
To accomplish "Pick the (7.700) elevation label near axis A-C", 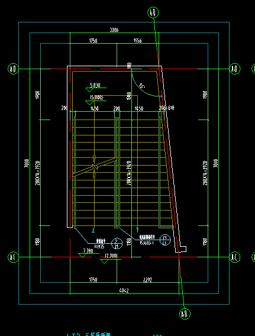I will pos(111,256).
